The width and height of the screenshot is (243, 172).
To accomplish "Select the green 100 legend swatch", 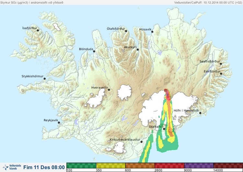I will coord(81,166).
